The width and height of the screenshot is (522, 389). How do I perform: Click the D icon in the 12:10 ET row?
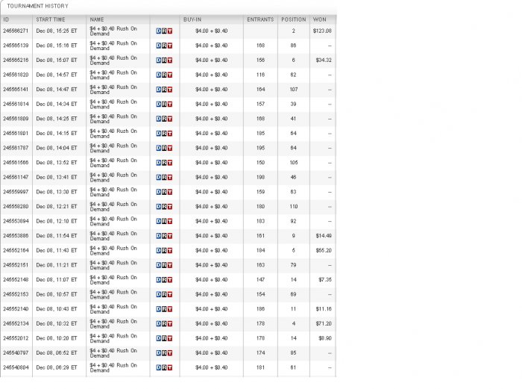158,221
